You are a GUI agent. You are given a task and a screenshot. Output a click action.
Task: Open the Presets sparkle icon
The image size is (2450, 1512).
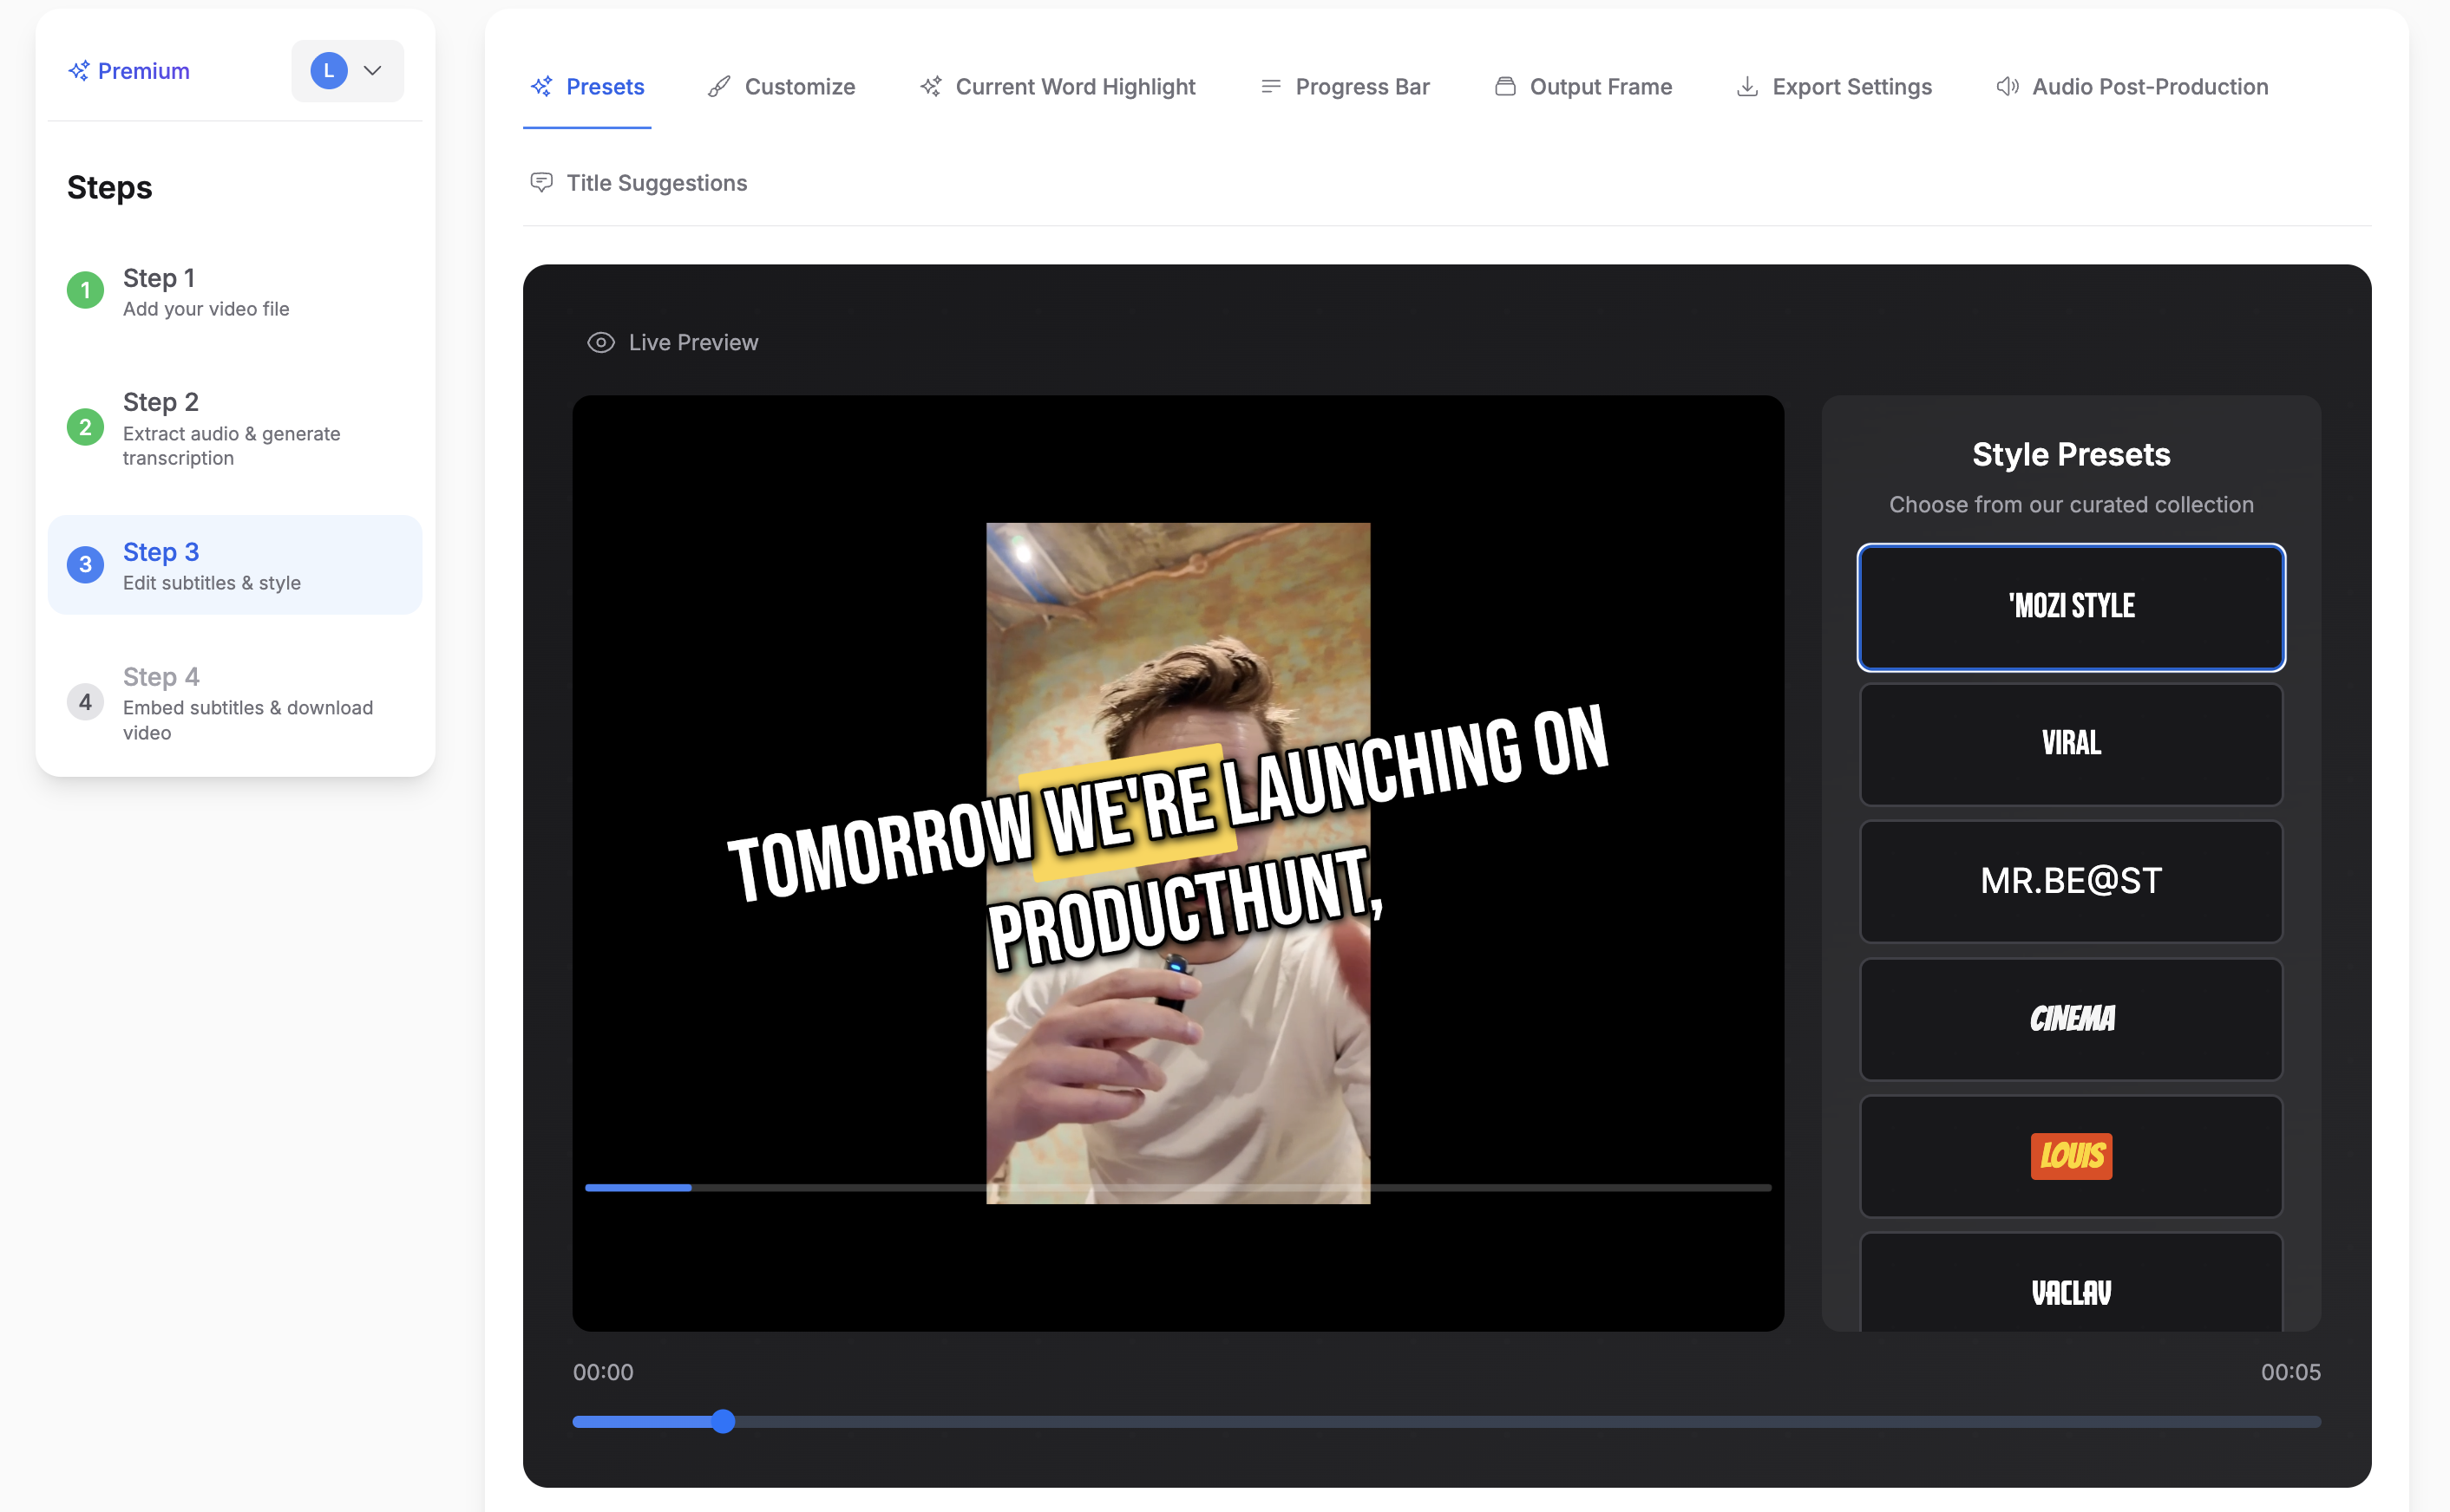541,86
